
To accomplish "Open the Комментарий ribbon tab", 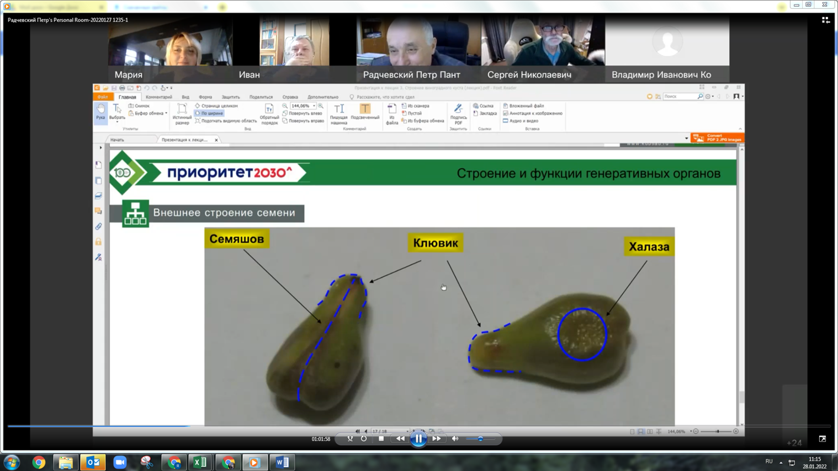I will click(159, 97).
